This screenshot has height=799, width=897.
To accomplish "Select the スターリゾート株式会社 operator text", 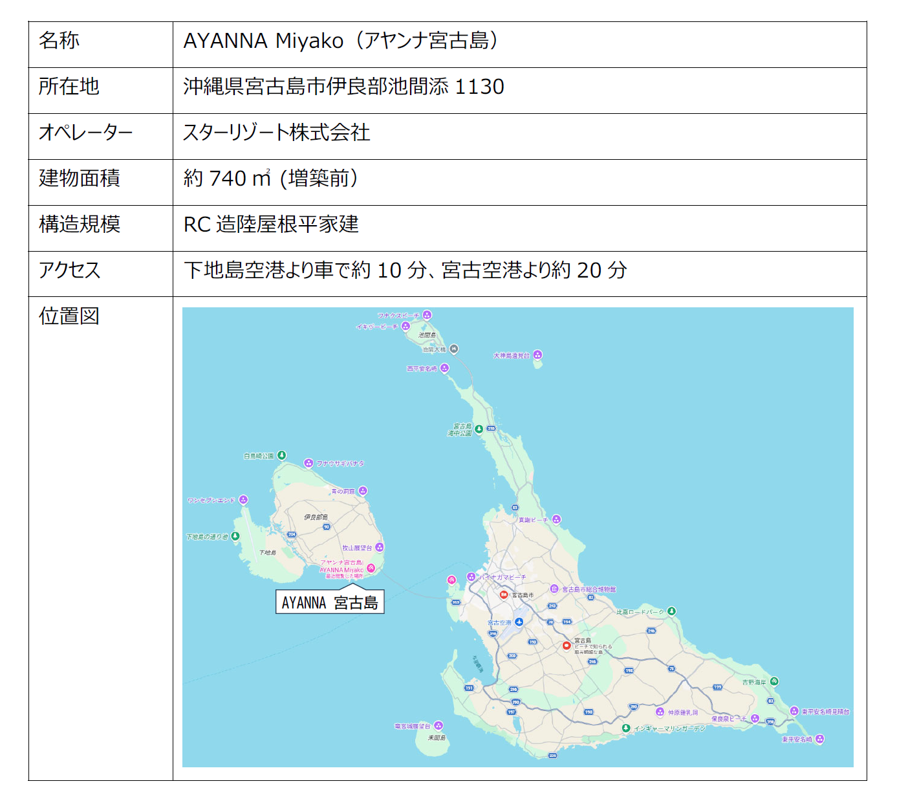I will click(277, 132).
